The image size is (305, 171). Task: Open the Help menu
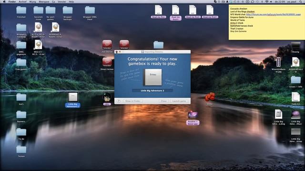tap(71, 1)
